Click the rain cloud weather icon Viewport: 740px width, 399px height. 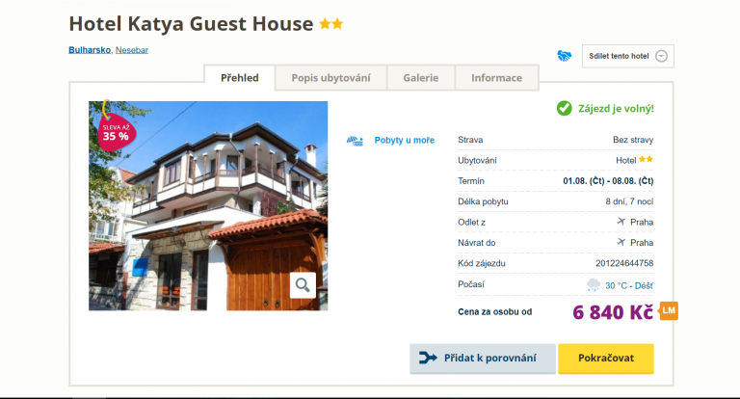coord(594,284)
